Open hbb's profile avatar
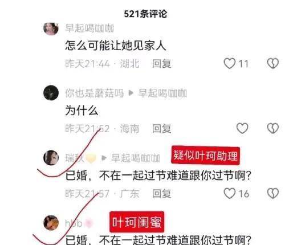 pos(51,223)
